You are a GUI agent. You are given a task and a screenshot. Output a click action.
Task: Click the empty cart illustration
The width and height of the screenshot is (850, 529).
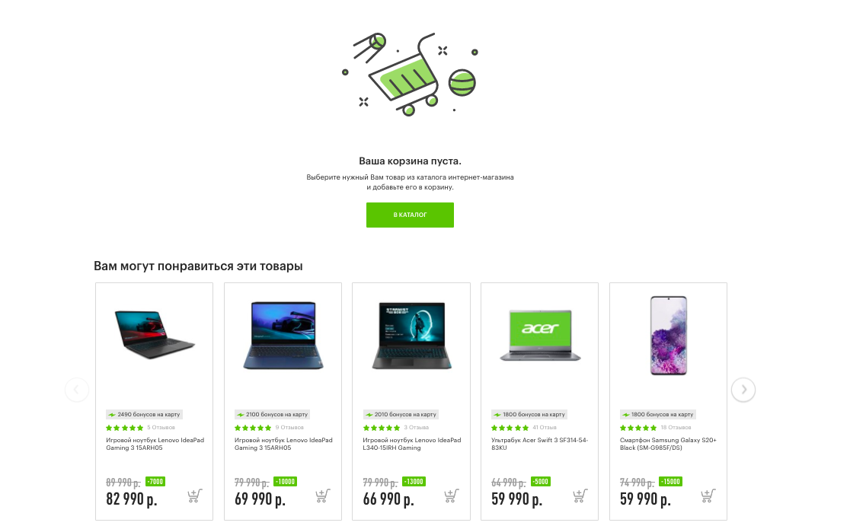(x=410, y=75)
